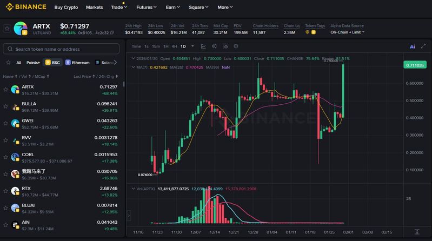Image resolution: width=432 pixels, height=241 pixels.
Task: Add RTX to favorites
Action: 6,191
